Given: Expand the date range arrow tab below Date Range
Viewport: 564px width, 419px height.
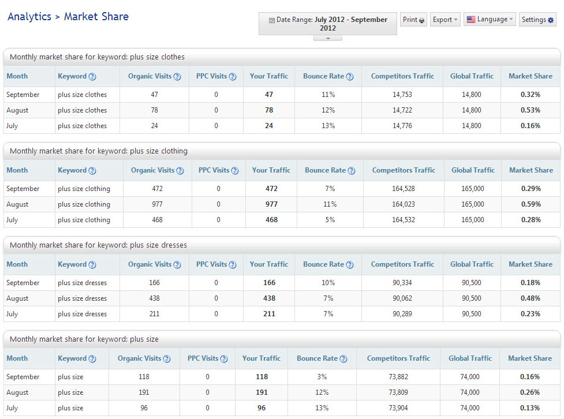Looking at the screenshot, I should (327, 38).
